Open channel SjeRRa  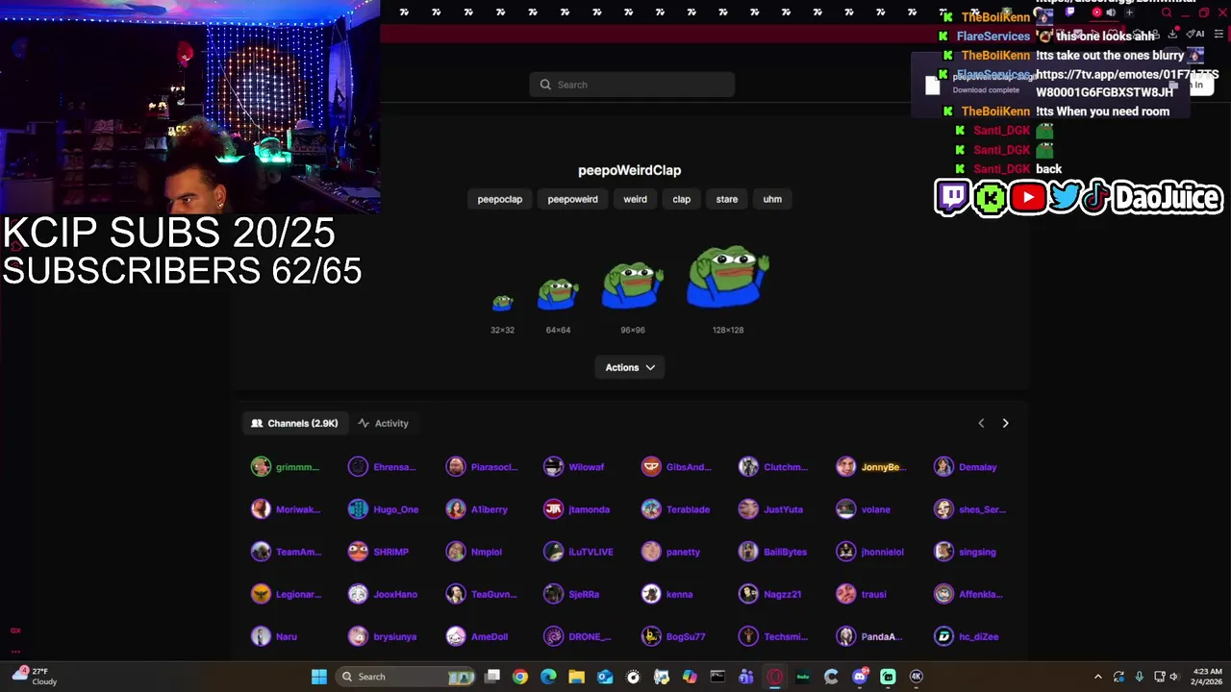(572, 594)
